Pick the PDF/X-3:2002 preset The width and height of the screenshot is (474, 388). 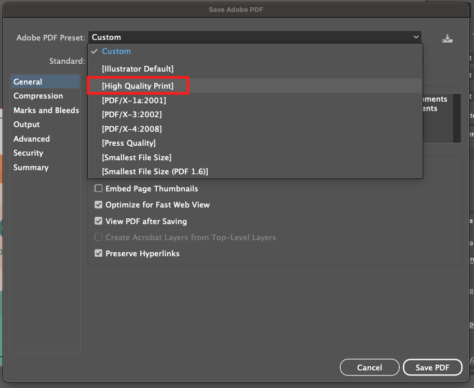[x=255, y=115]
